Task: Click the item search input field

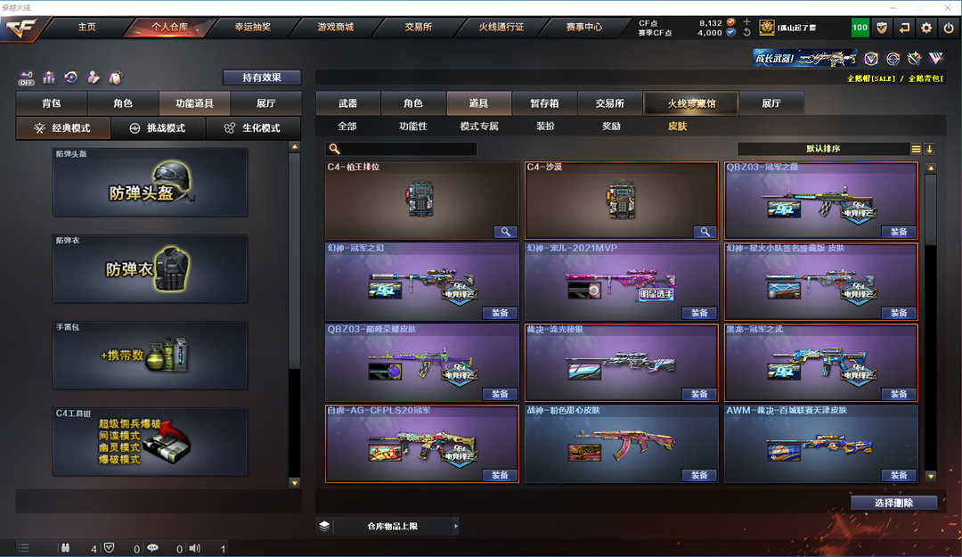Action: pos(402,149)
